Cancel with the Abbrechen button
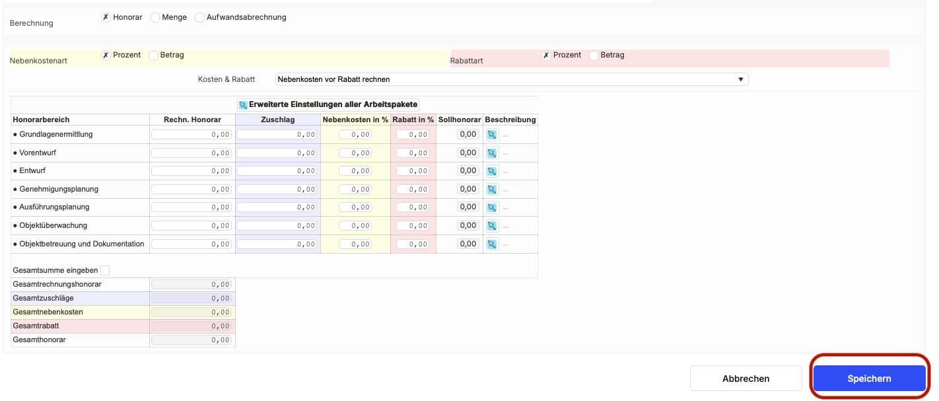Screen dimensions: 939x401 coord(746,379)
